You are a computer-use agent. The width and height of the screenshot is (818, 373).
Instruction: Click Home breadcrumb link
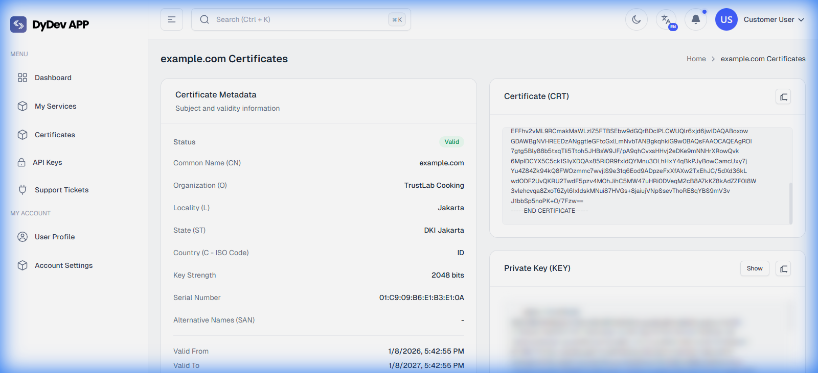coord(696,59)
